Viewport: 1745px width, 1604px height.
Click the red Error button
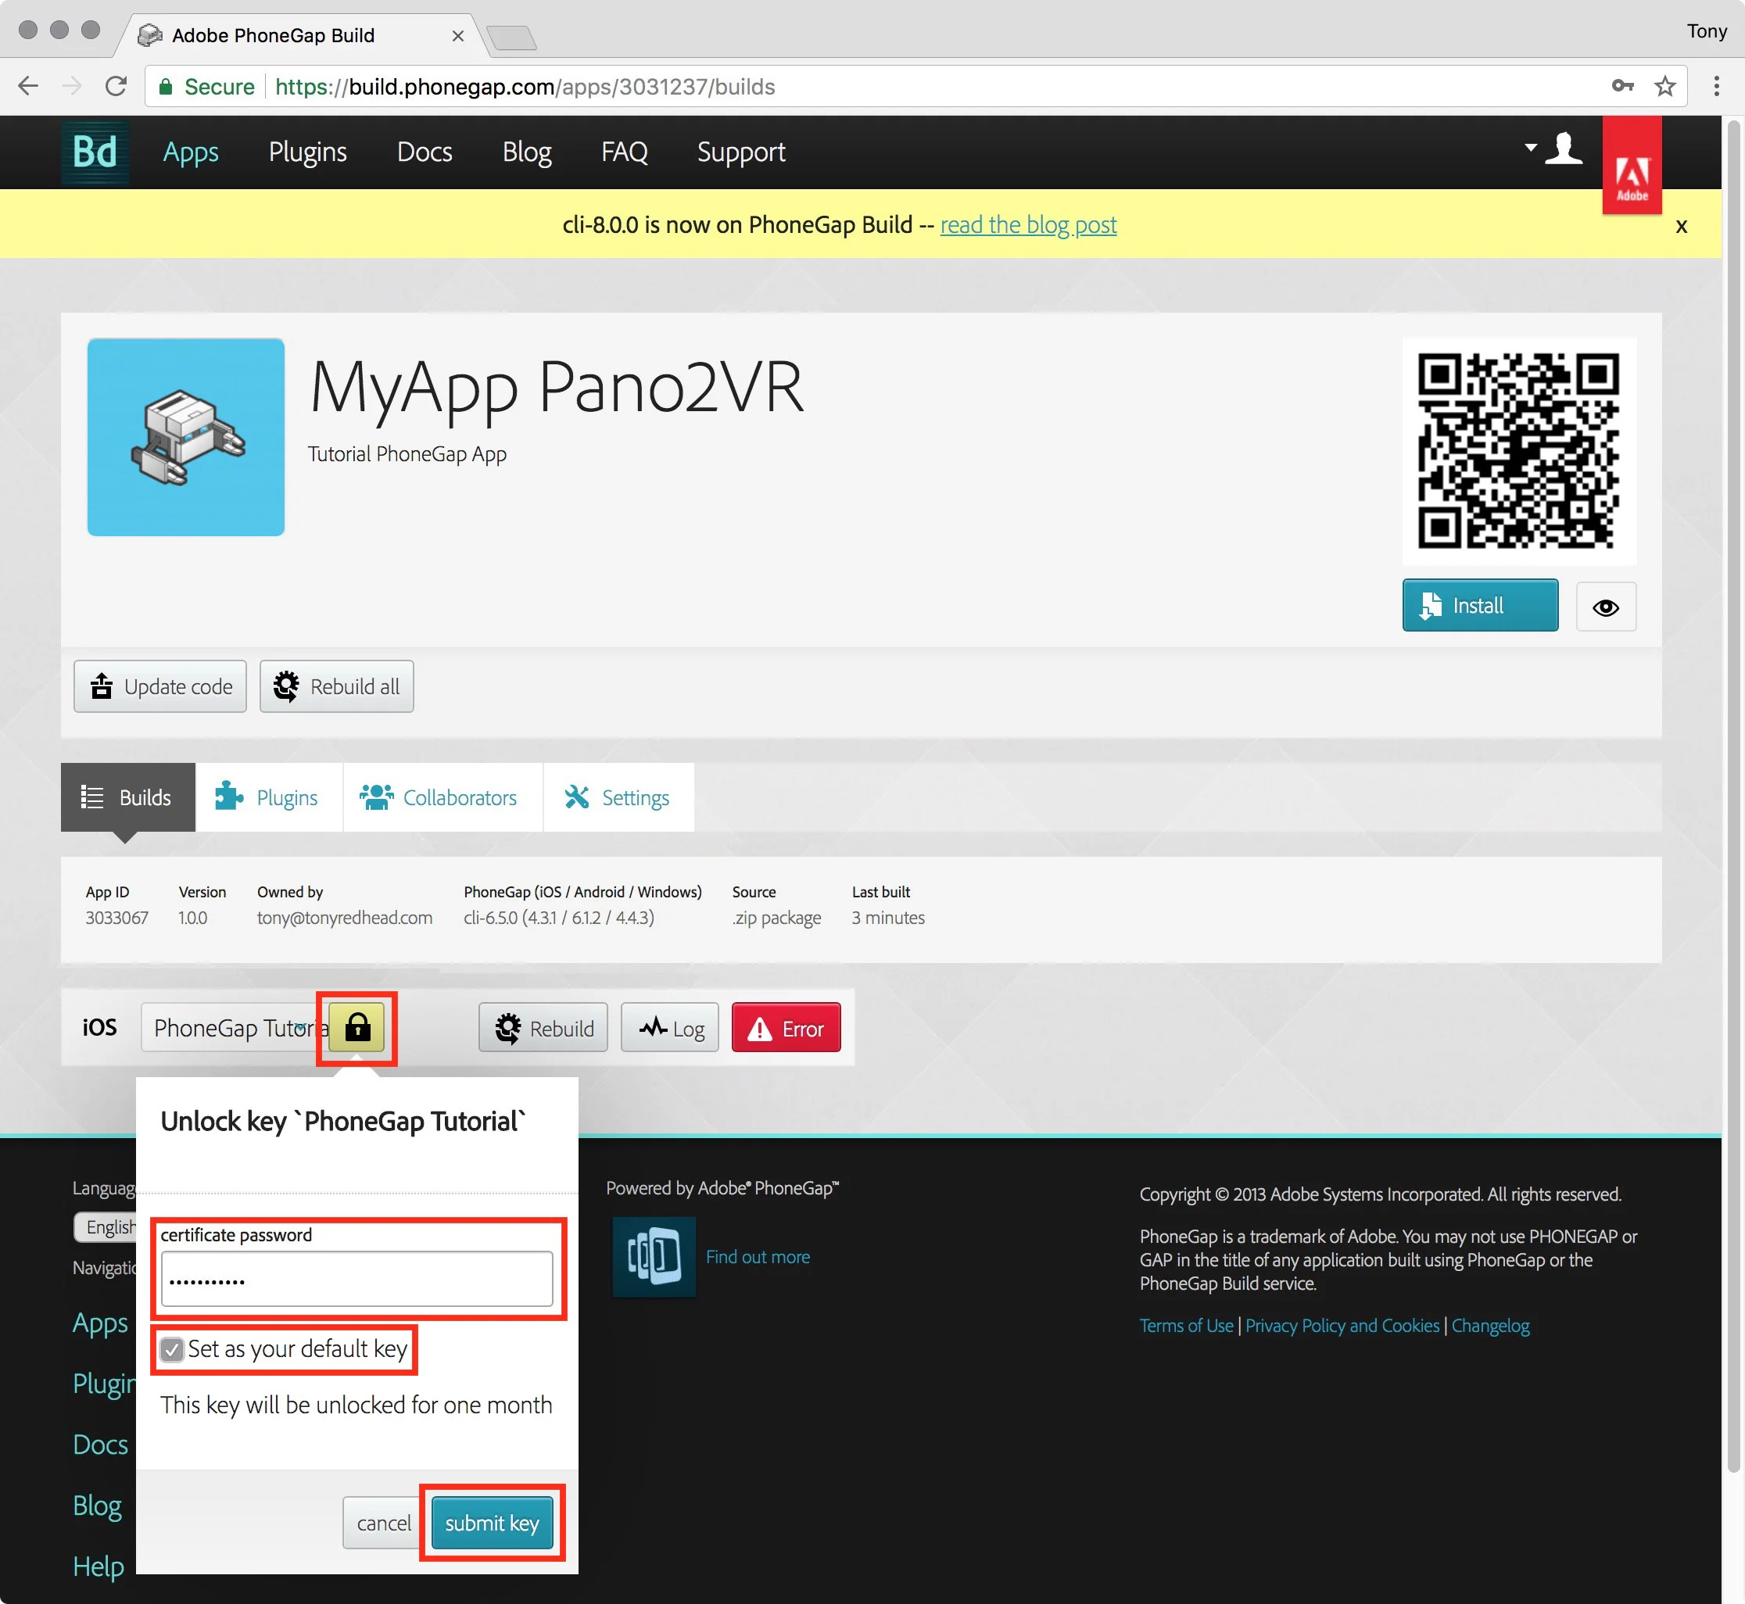point(787,1028)
